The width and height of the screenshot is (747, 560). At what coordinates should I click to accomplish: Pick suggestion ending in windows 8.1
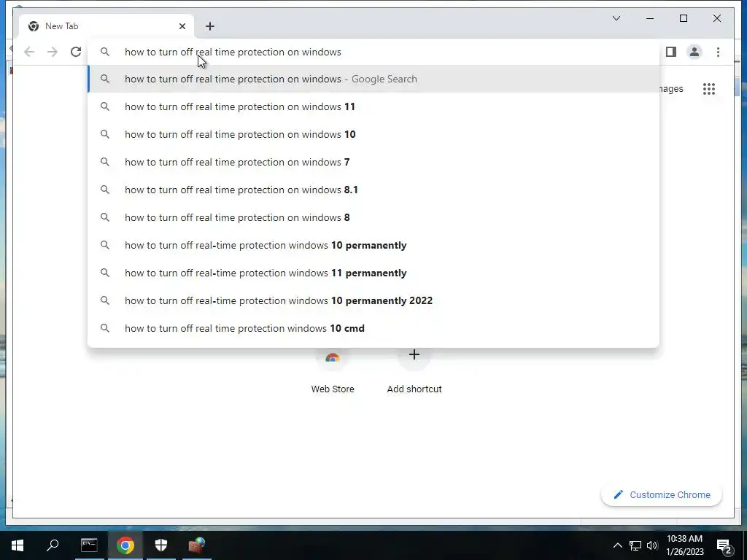coord(374,190)
